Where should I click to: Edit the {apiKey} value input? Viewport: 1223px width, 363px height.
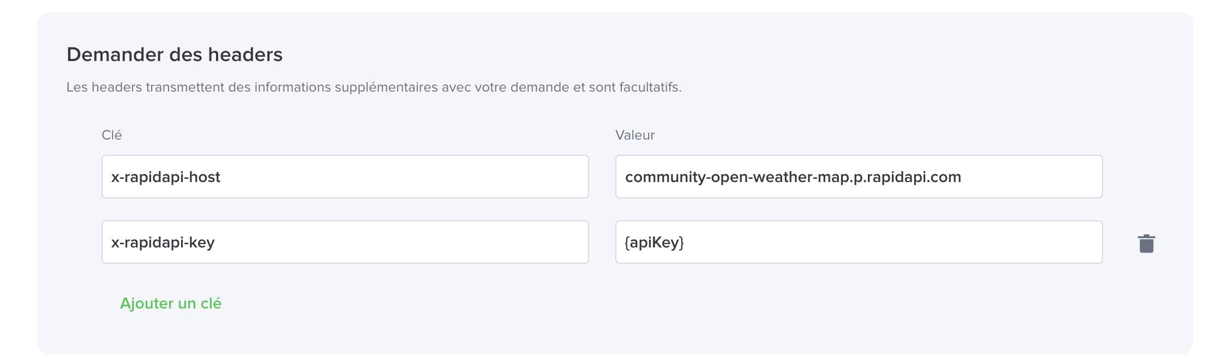[859, 242]
